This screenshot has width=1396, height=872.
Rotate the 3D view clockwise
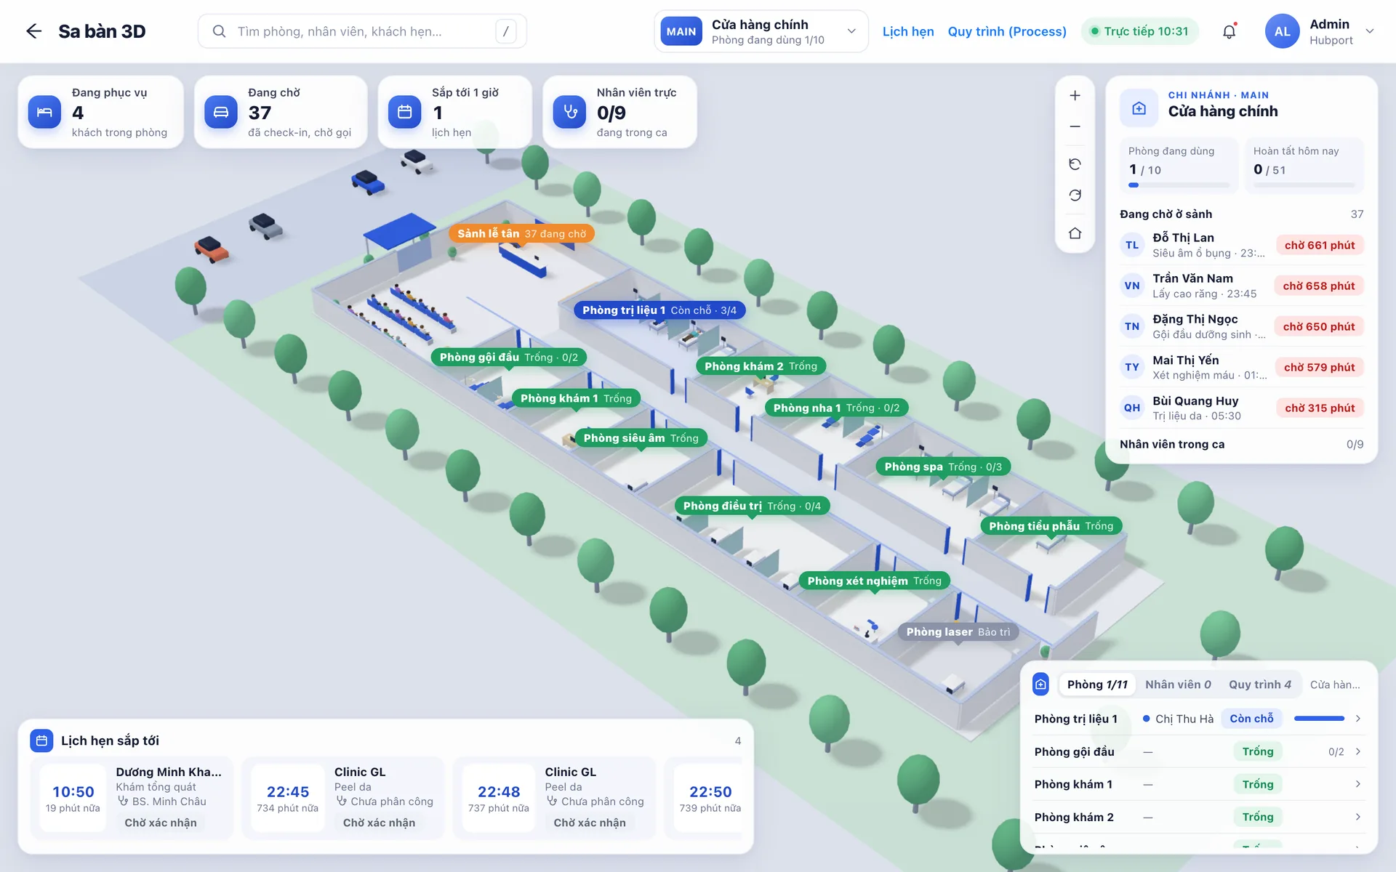[1075, 195]
